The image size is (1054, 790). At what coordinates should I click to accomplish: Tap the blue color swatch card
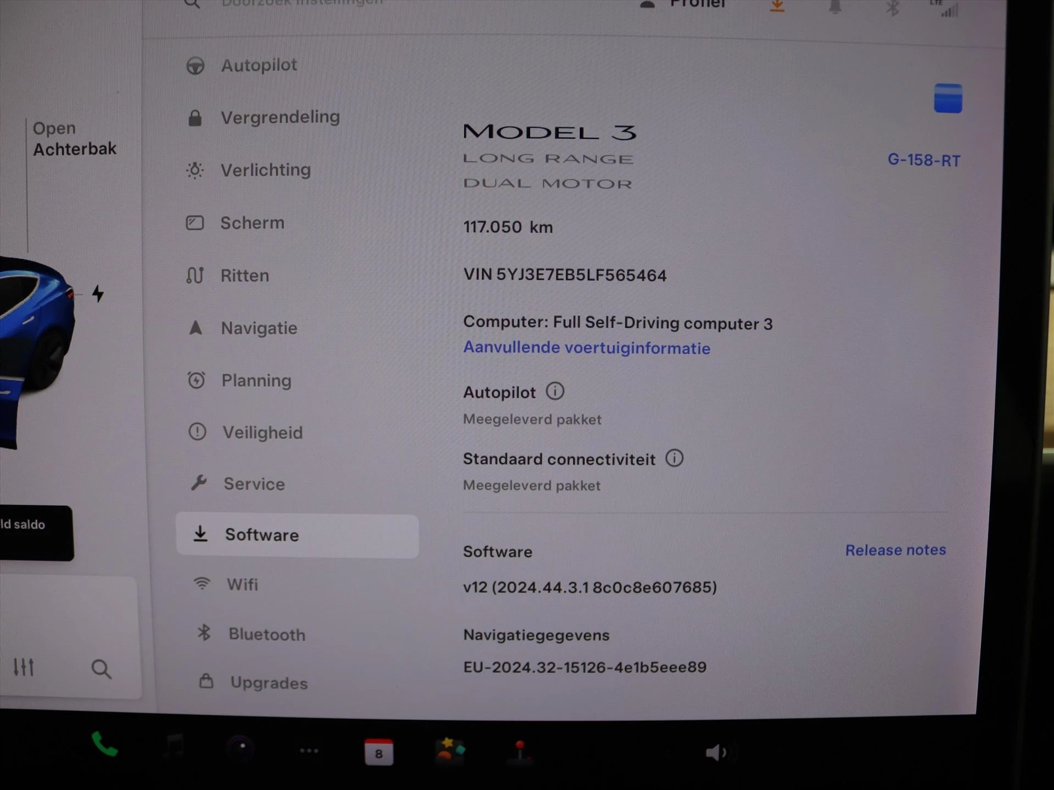(x=948, y=99)
